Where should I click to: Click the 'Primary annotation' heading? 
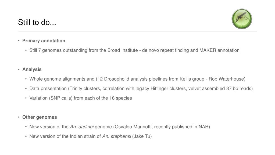[x=44, y=41]
